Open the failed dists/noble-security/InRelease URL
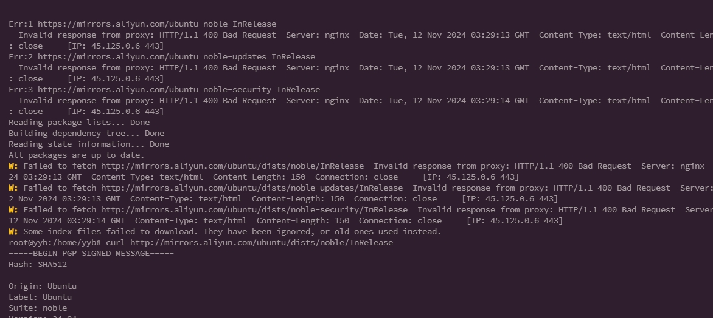The height and width of the screenshot is (318, 713). (254, 209)
